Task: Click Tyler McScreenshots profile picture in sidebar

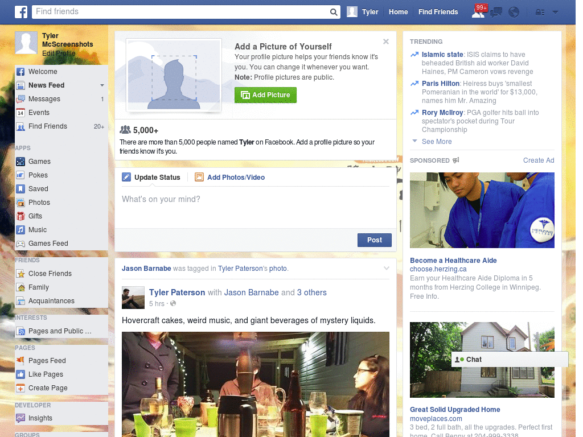Action: [x=26, y=43]
